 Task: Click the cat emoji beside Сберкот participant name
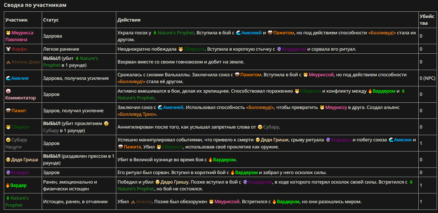click(8, 127)
